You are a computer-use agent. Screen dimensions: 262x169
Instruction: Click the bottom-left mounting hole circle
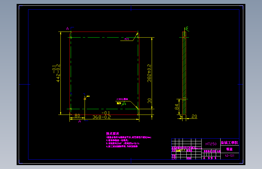[71, 109]
